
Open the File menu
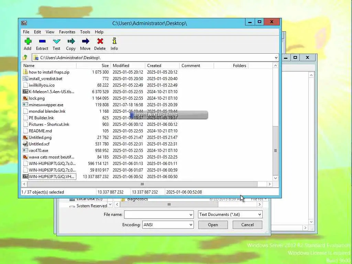(26, 32)
